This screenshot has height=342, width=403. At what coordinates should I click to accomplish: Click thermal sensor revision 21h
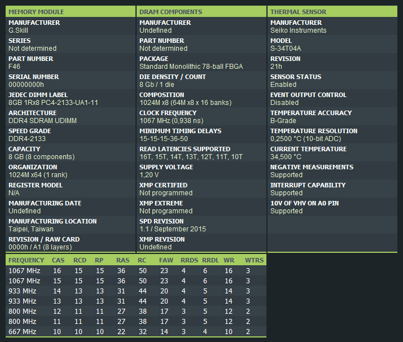(x=276, y=67)
